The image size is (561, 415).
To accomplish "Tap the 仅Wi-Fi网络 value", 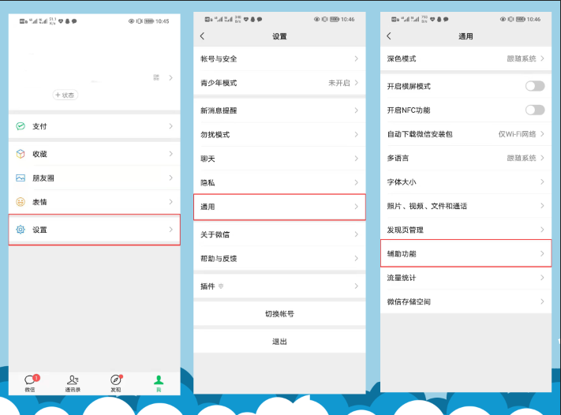I will coord(518,134).
